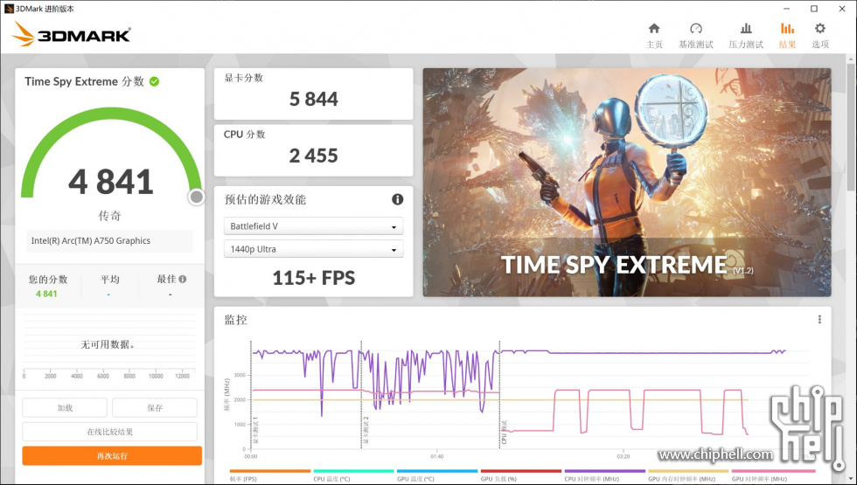The height and width of the screenshot is (485, 857).
Task: Select the 结果 results tab
Action: (x=787, y=36)
